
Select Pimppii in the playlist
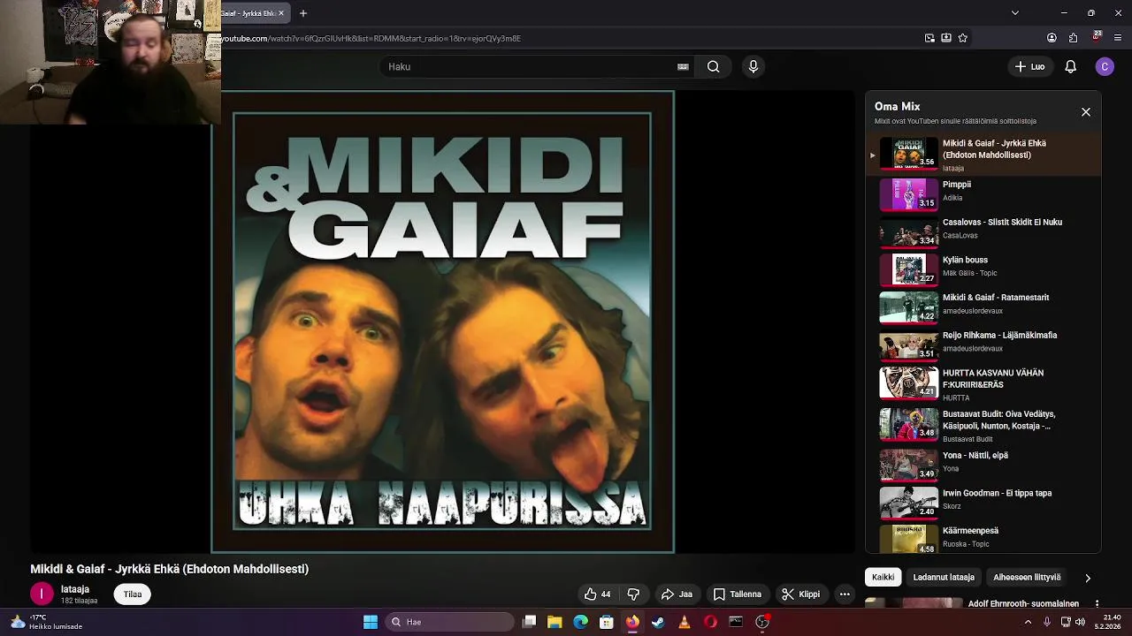tap(957, 185)
